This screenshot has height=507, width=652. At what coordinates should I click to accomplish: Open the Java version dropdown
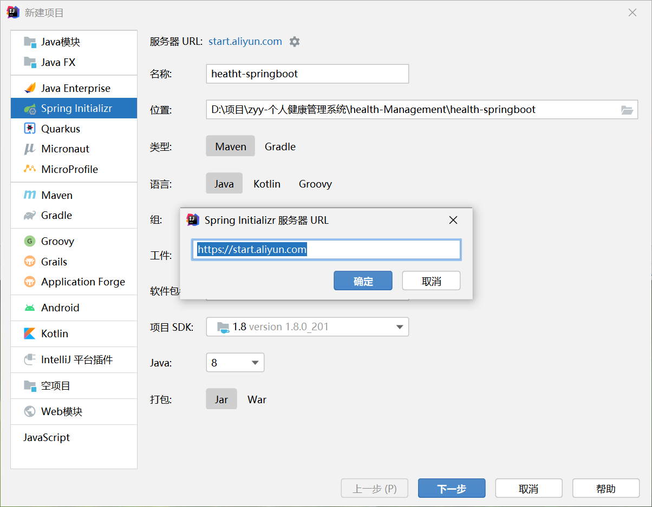pos(235,362)
